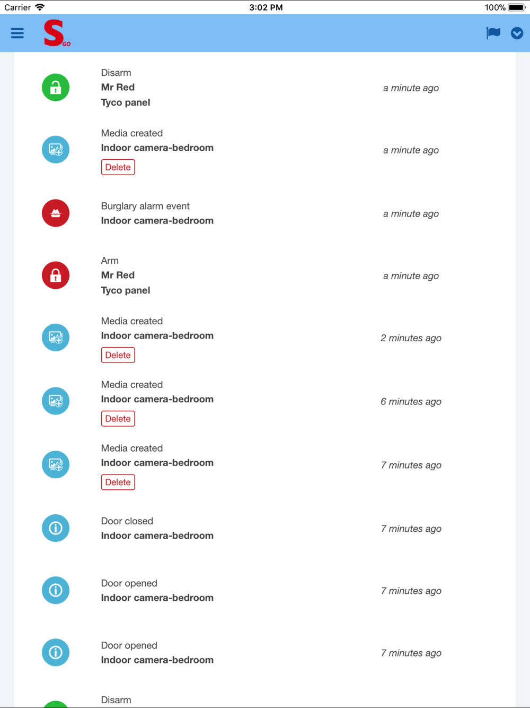The height and width of the screenshot is (708, 530).
Task: Click the blue flag icon
Action: [x=493, y=33]
